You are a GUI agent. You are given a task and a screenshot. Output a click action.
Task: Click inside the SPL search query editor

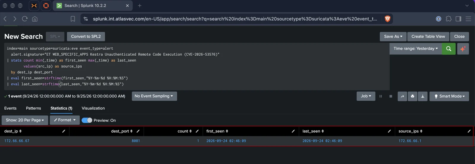197,66
